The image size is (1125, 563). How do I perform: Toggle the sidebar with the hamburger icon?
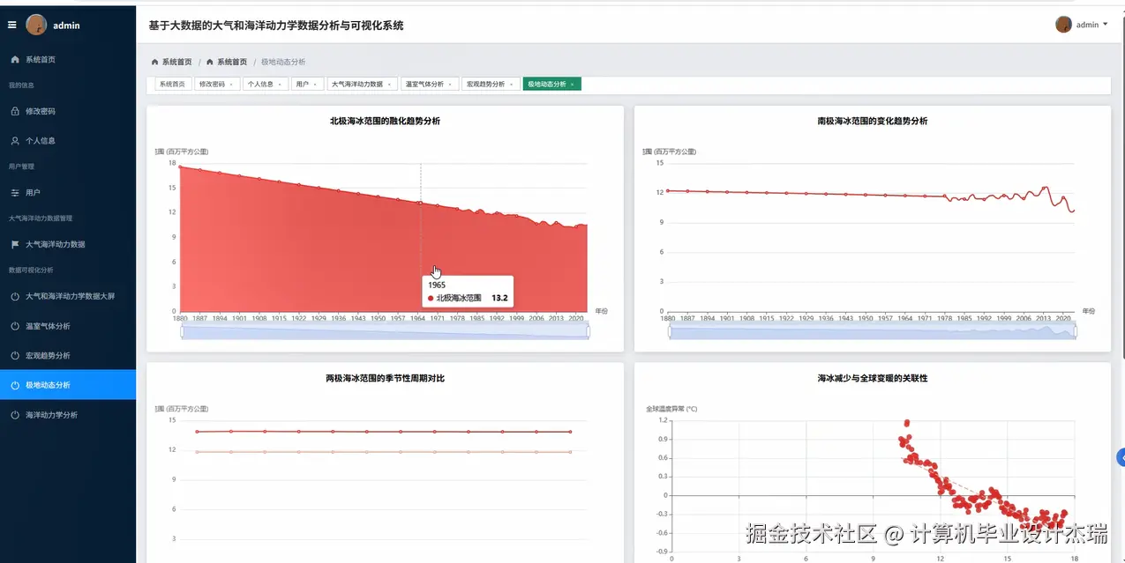tap(11, 25)
